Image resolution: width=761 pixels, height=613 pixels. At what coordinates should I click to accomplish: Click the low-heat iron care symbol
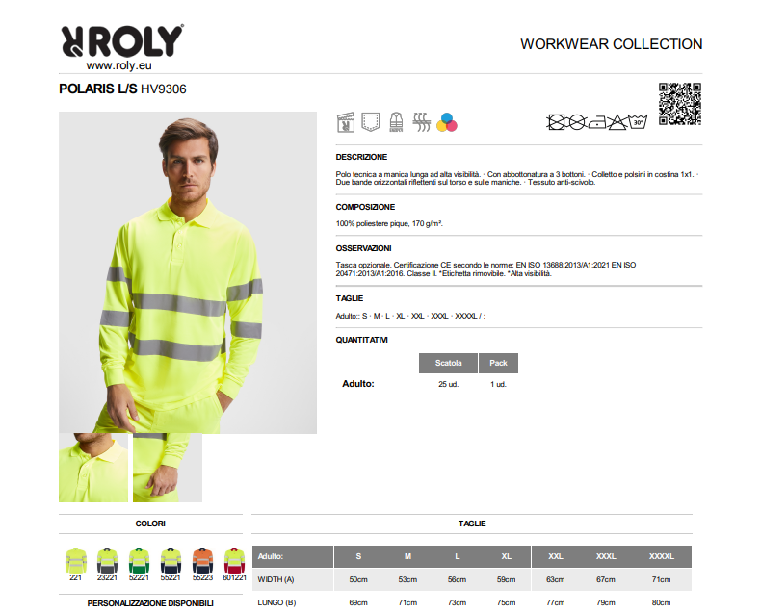tap(597, 122)
